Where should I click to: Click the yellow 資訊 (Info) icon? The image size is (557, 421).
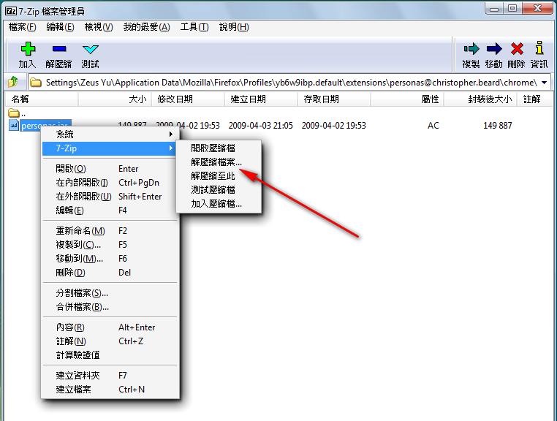pos(539,48)
